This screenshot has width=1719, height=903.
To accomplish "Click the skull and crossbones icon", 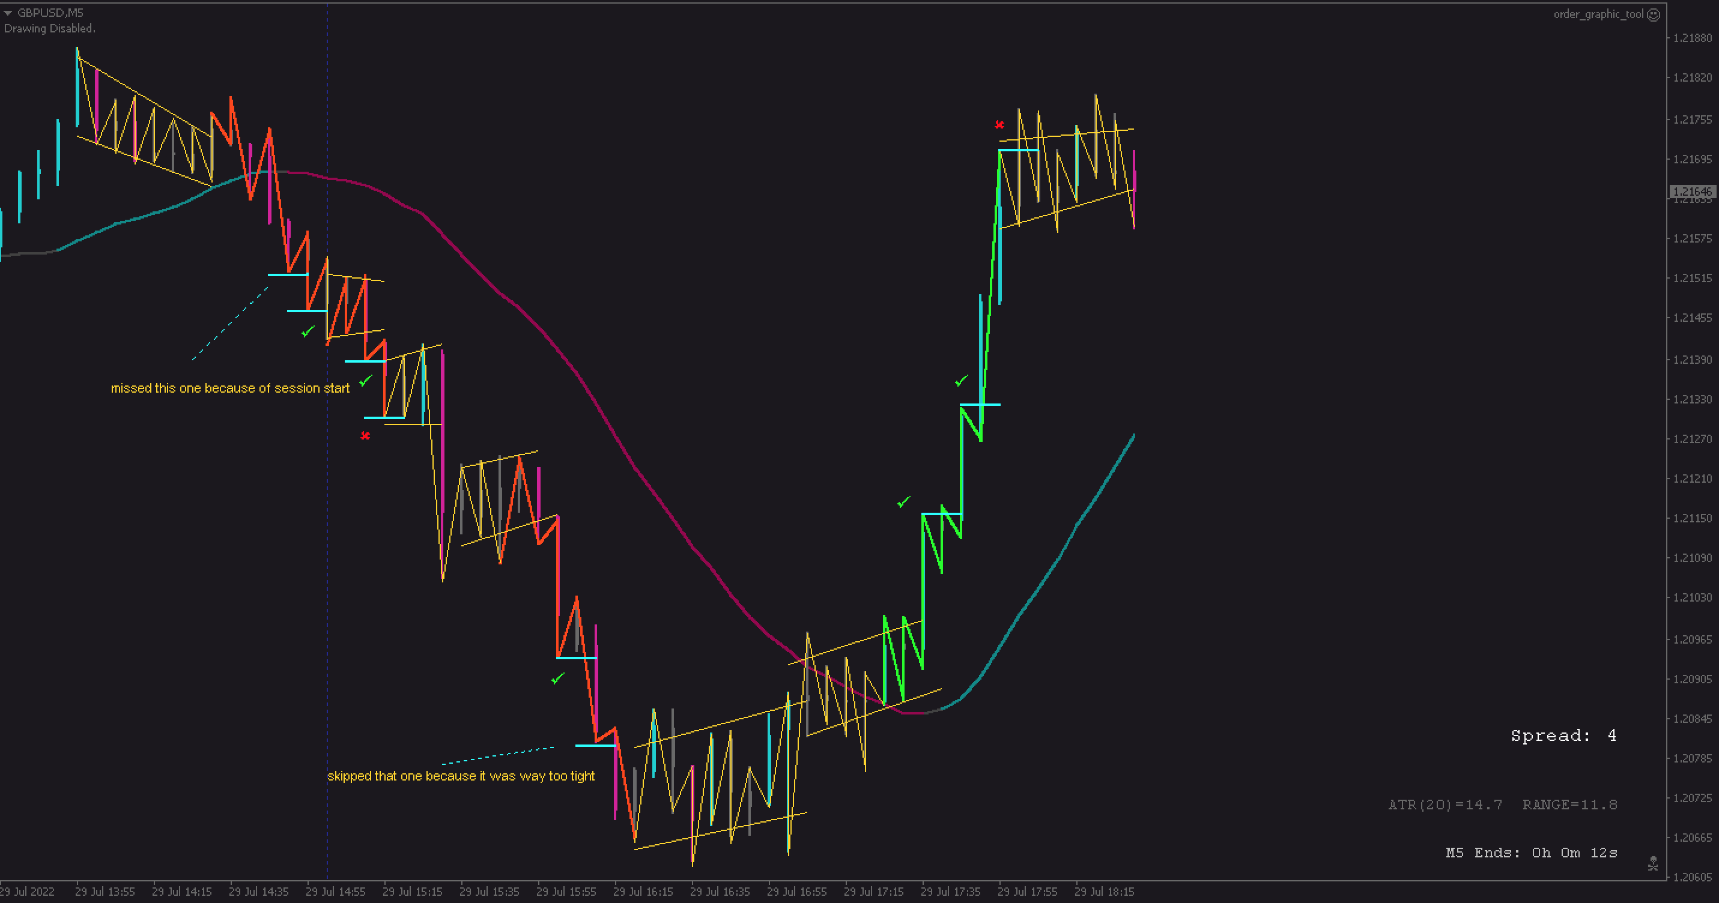I will click(1652, 863).
